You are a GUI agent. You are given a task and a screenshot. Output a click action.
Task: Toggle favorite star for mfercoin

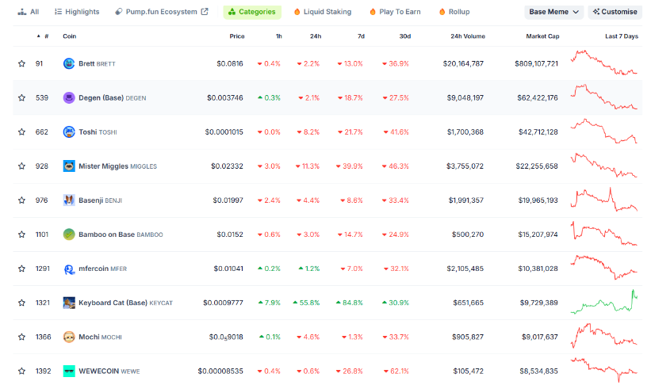click(x=21, y=269)
